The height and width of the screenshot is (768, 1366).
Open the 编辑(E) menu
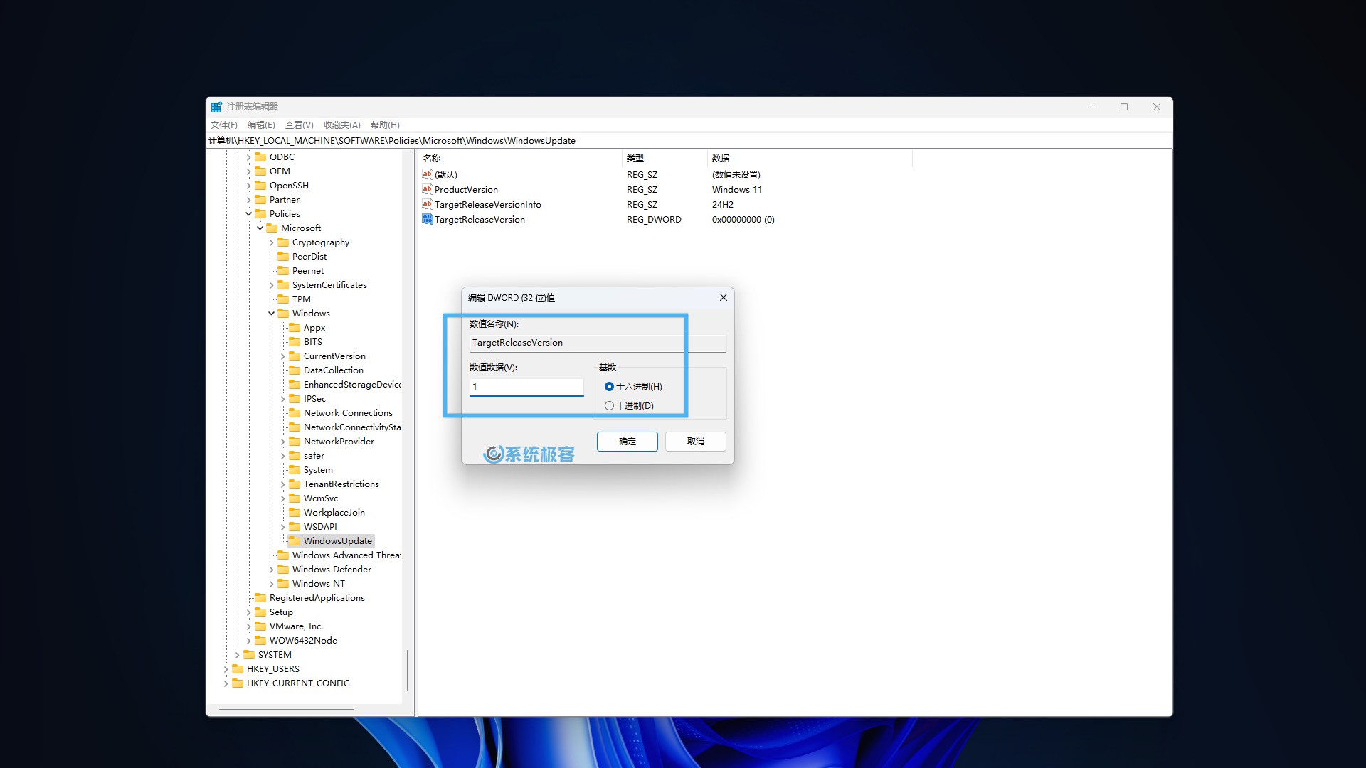tap(261, 125)
